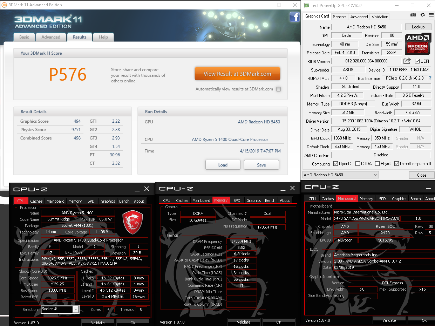Click the Driver Version field in GPU-Z
Viewport: 435px width, 326px height.
[x=381, y=121]
